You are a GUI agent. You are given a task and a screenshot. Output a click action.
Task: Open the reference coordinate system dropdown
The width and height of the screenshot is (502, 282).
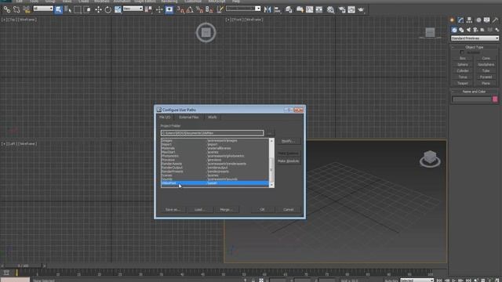click(x=133, y=9)
